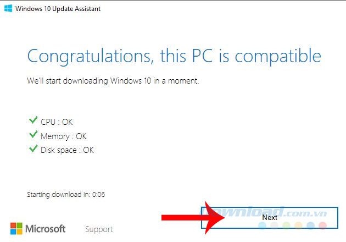The height and width of the screenshot is (242, 346).
Task: Click the green checkmark beside CPU
Action: tap(32, 122)
